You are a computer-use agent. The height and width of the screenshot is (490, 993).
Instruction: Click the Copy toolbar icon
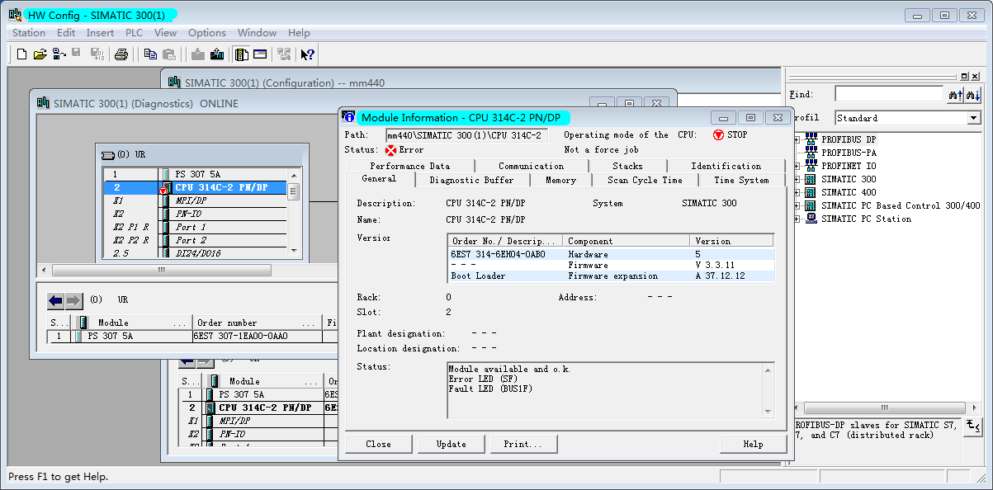click(150, 54)
